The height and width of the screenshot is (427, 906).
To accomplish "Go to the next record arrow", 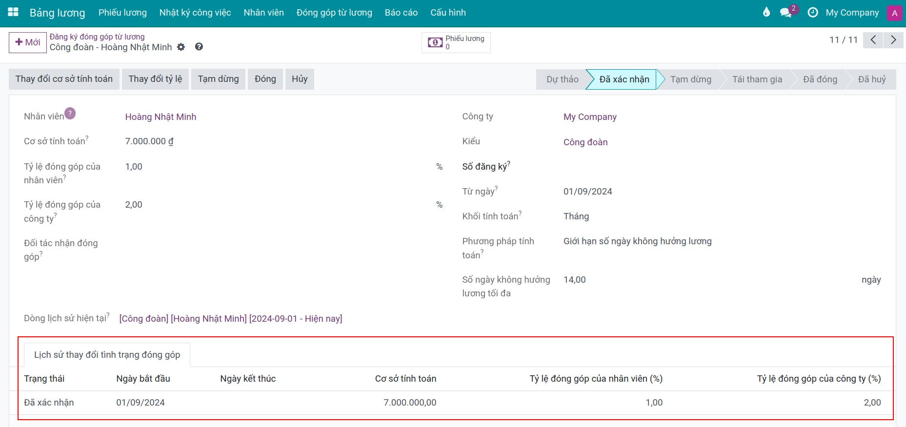I will tap(893, 40).
